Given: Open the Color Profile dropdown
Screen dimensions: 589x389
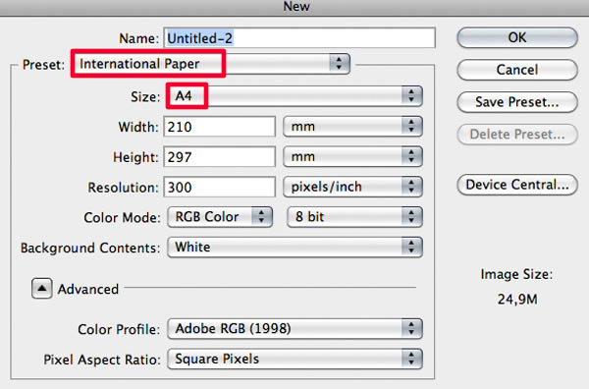Looking at the screenshot, I should [x=294, y=329].
